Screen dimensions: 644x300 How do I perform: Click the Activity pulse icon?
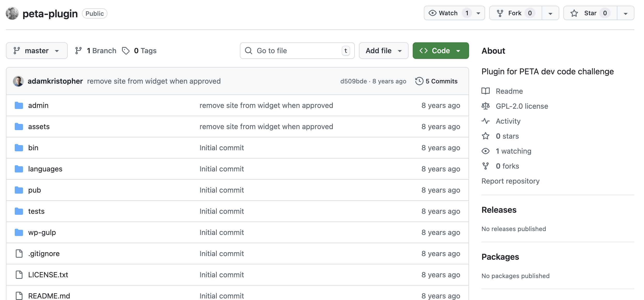[486, 121]
